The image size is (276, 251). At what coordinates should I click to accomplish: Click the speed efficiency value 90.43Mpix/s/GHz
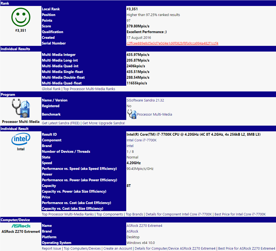tap(140, 169)
